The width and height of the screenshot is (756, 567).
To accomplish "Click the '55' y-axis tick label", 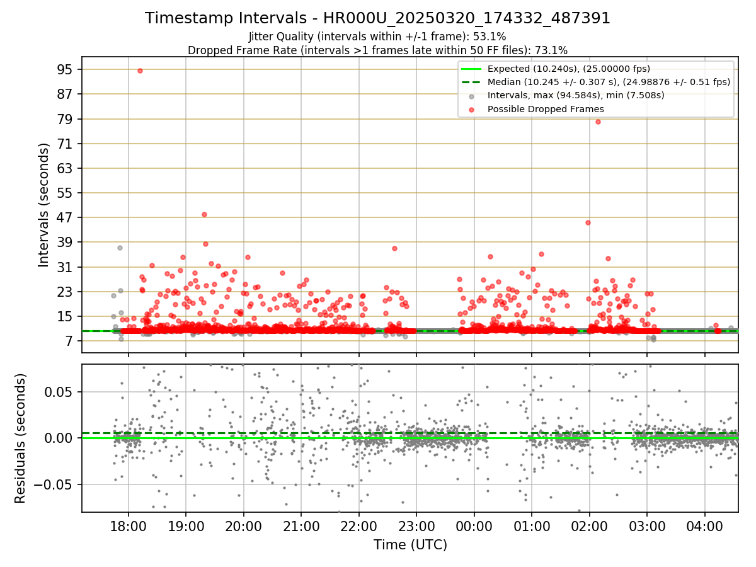I will pos(66,193).
